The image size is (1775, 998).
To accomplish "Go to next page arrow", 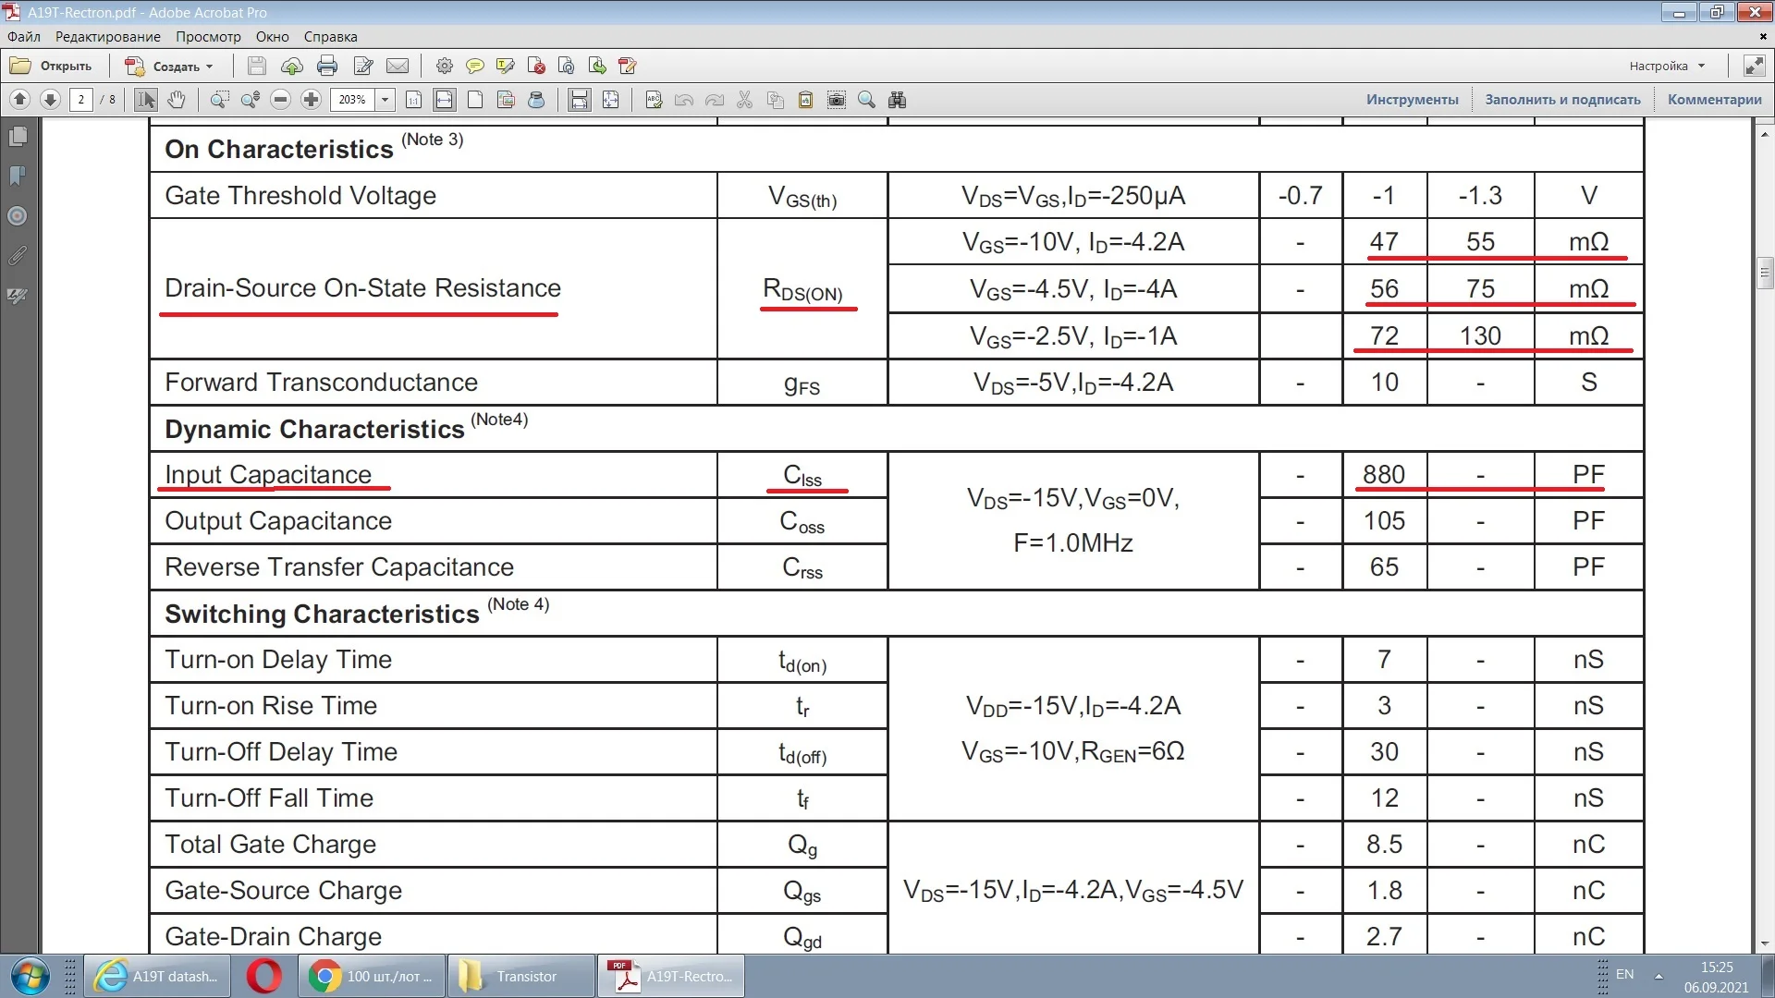I will coord(50,100).
